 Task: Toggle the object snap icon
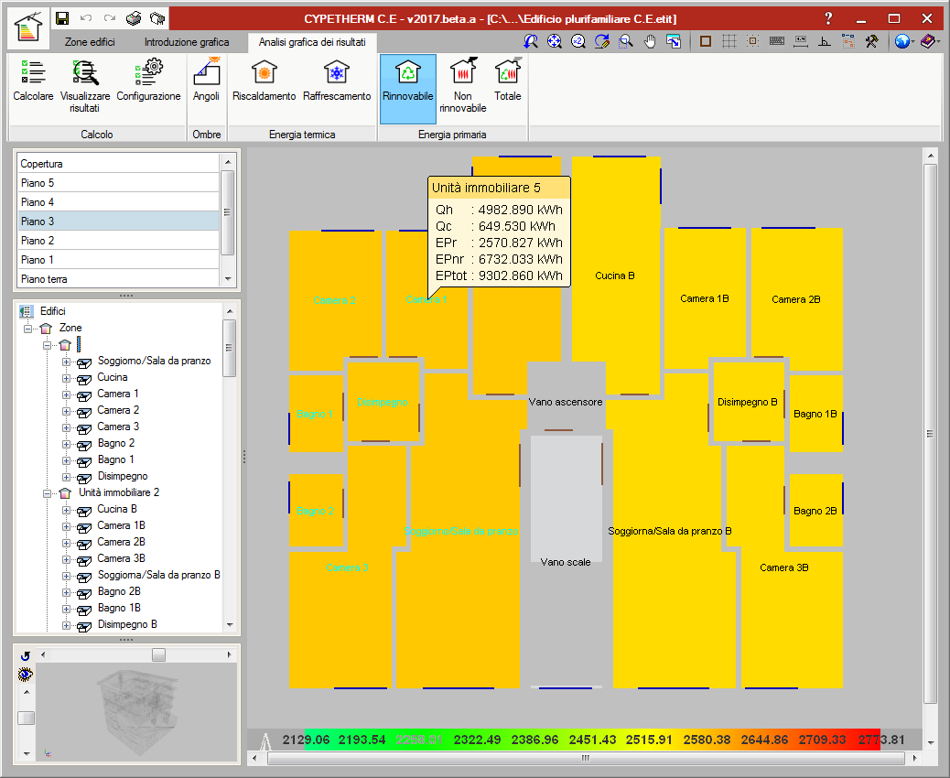click(752, 41)
